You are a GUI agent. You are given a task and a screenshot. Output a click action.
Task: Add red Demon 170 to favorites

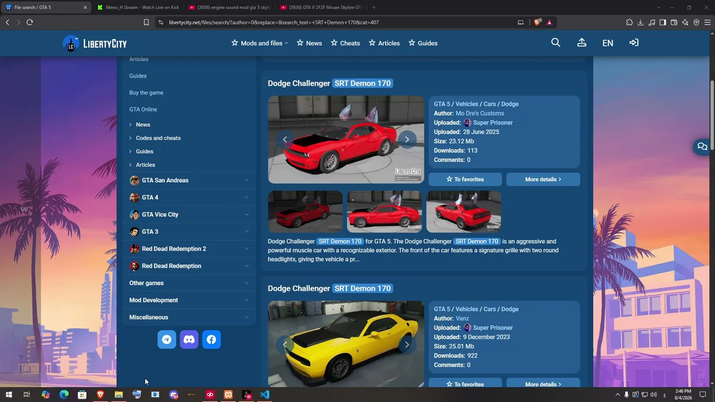pyautogui.click(x=465, y=179)
